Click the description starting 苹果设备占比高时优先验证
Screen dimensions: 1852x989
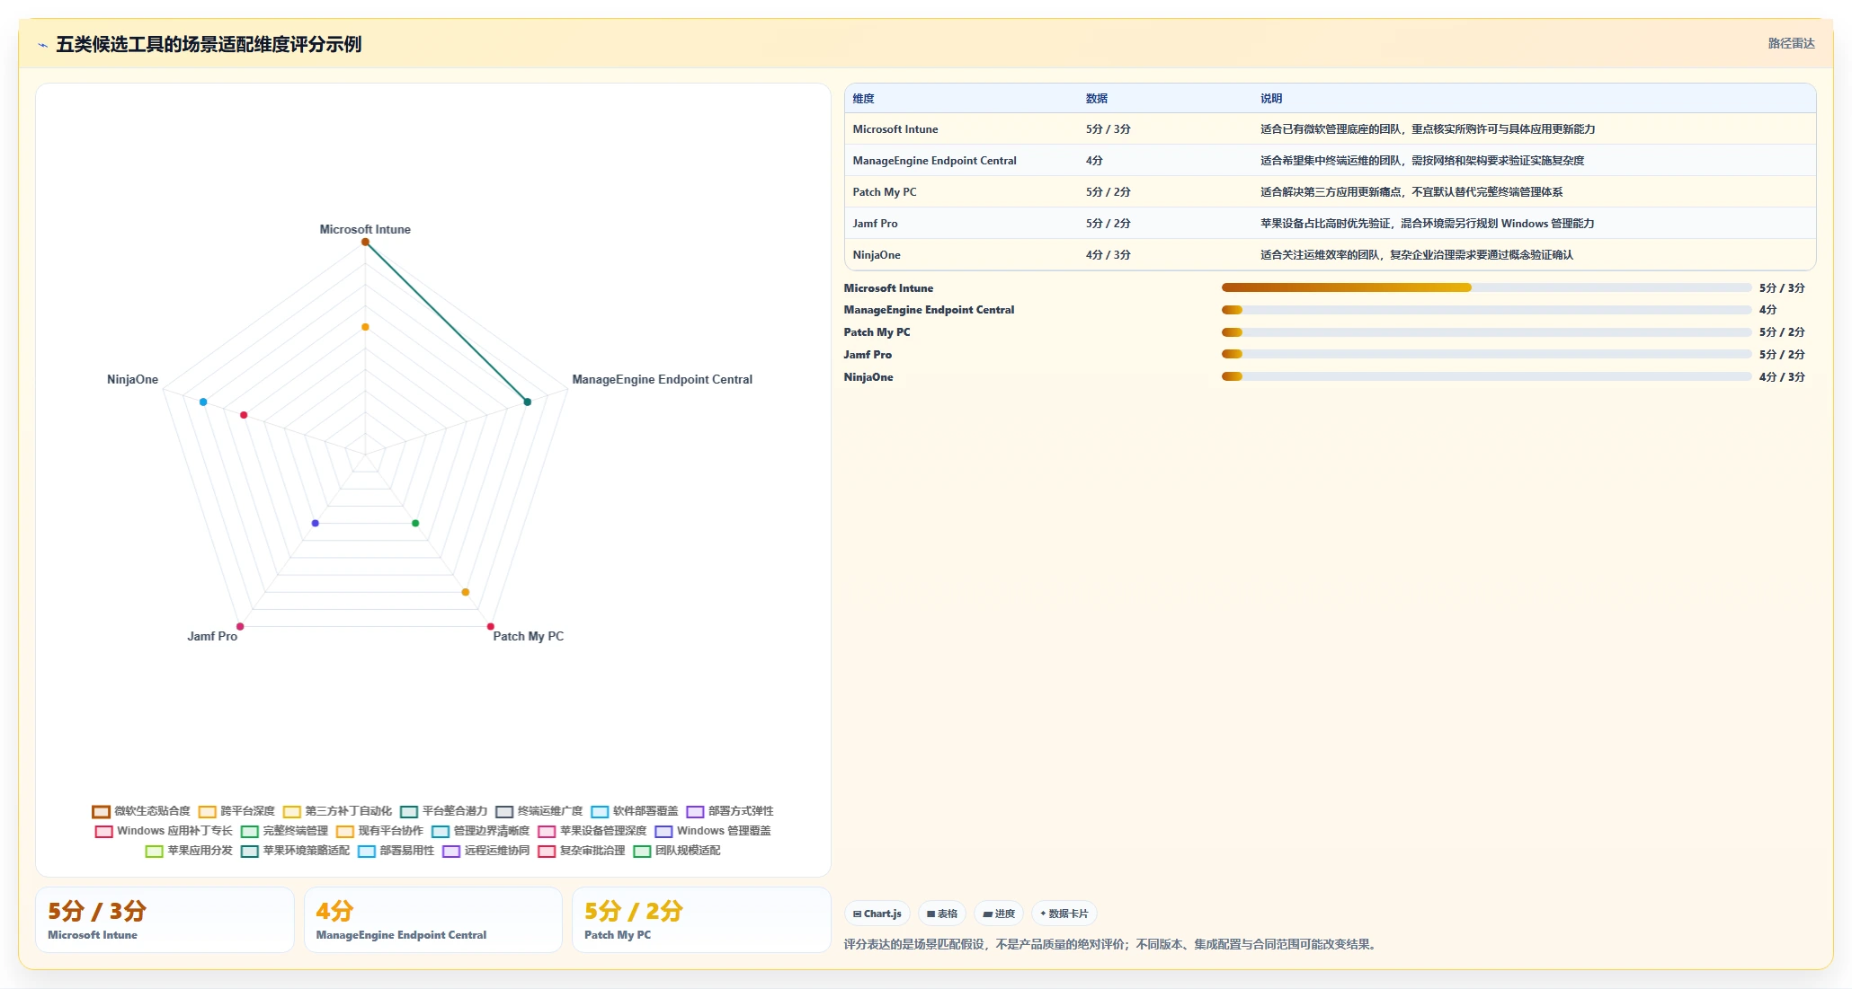point(1427,224)
